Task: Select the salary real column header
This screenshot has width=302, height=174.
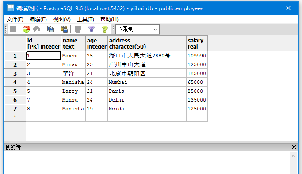Action: 197,43
